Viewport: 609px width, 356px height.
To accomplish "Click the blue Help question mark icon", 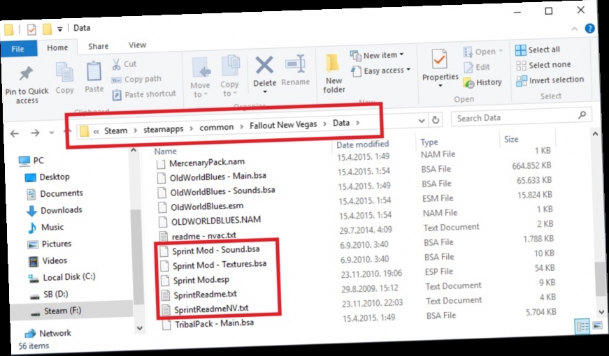I will (x=589, y=29).
